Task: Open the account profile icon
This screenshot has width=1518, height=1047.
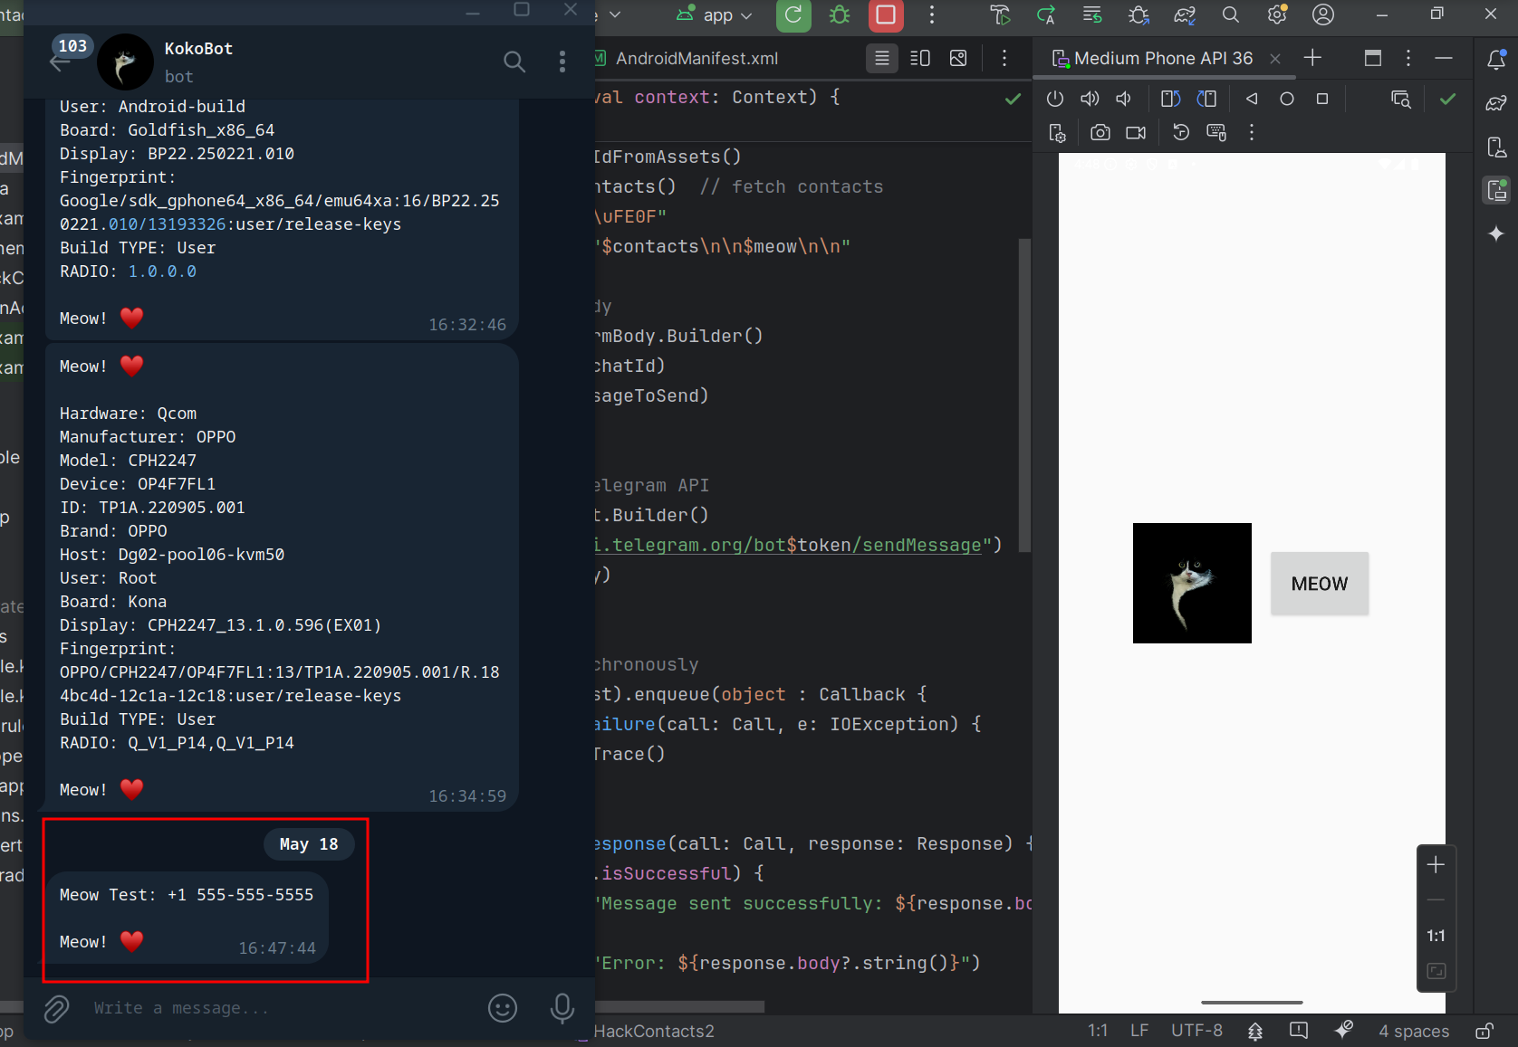Action: 1323,15
